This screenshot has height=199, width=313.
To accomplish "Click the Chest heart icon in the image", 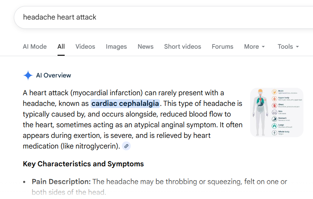I will point(274,106).
